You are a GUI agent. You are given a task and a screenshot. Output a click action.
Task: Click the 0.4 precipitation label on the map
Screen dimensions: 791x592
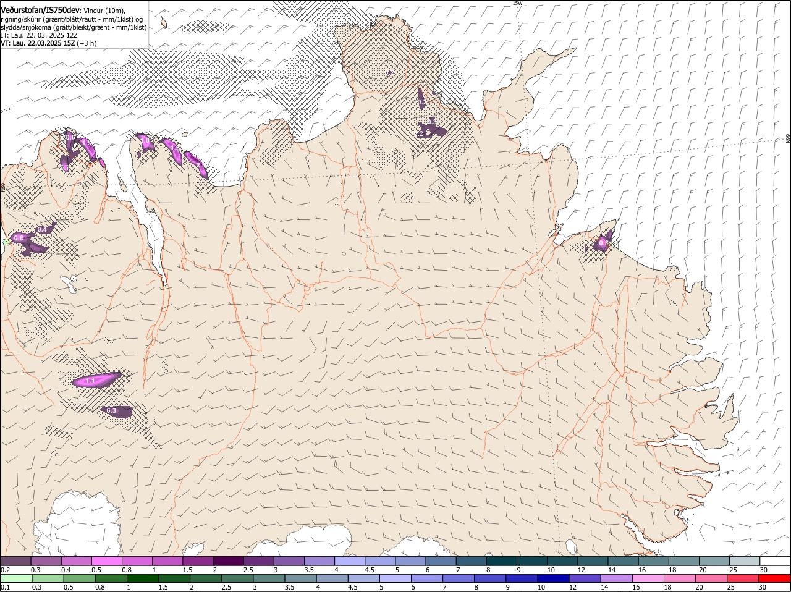tap(42, 230)
